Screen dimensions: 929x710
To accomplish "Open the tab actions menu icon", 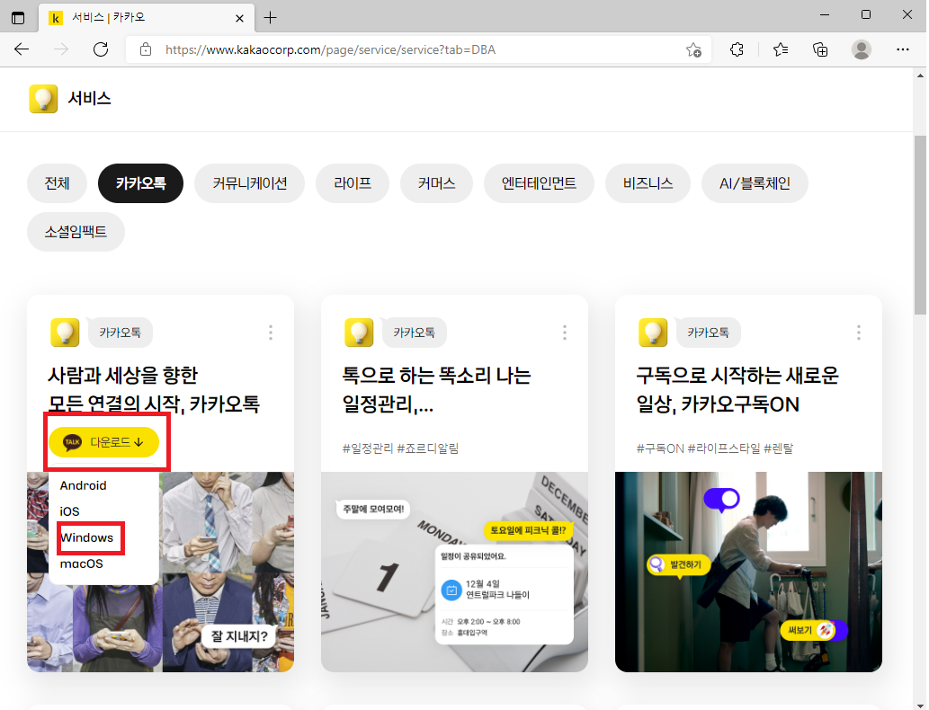I will (x=18, y=18).
